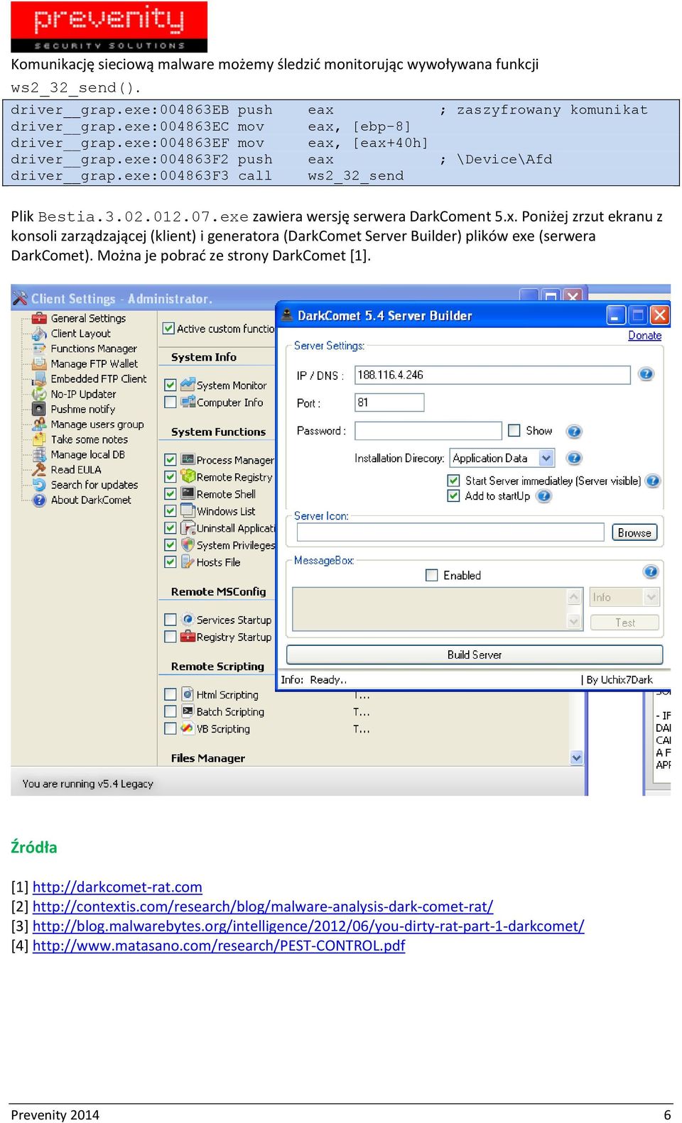
Task: Click the message text scroll down arrow
Action: click(574, 623)
